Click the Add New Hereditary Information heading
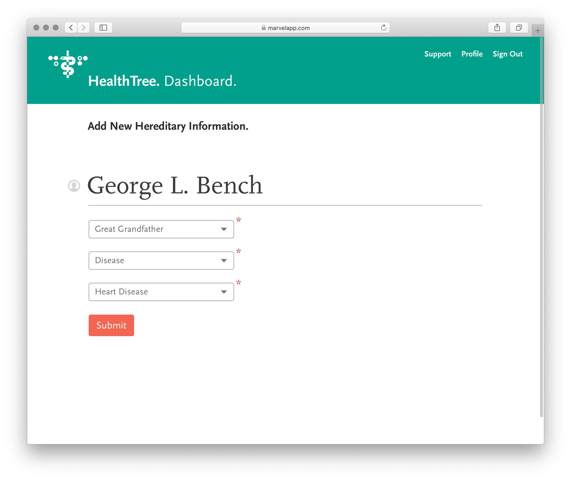 168,126
